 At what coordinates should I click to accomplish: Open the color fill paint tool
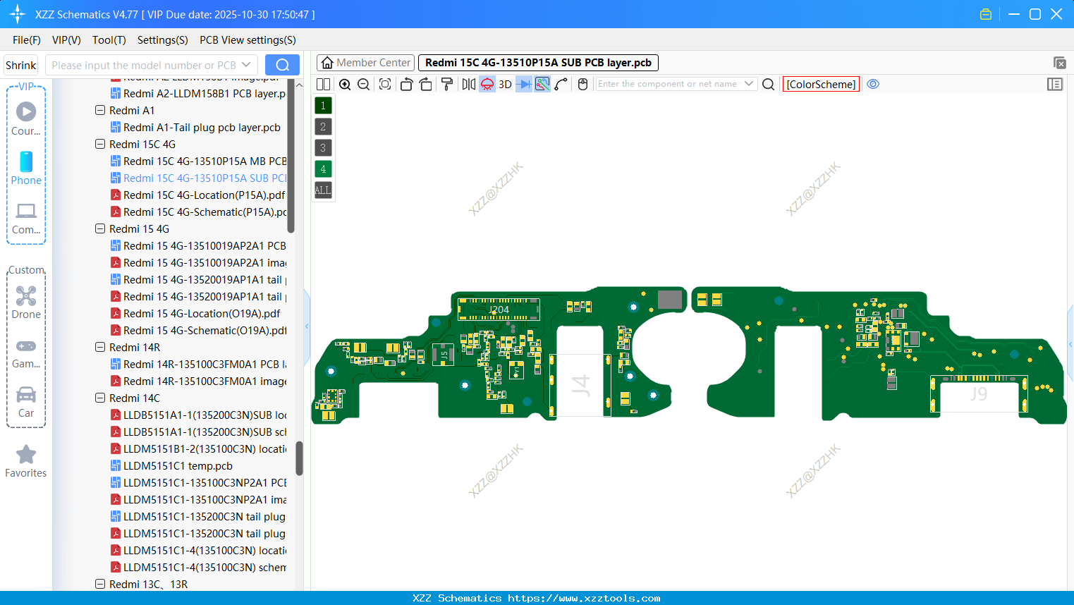446,84
